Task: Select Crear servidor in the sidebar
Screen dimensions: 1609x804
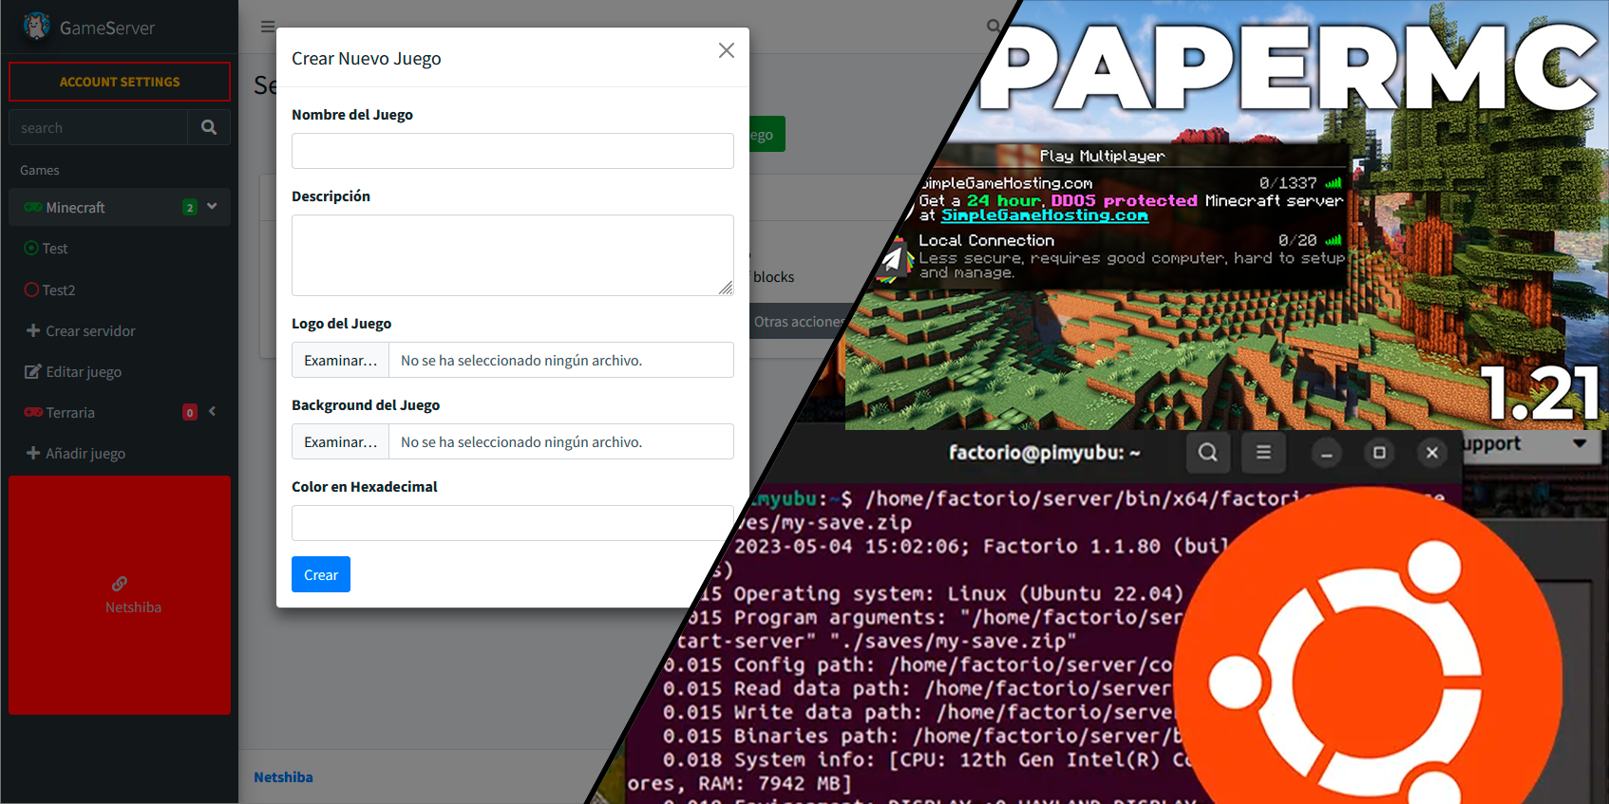Action: (90, 331)
